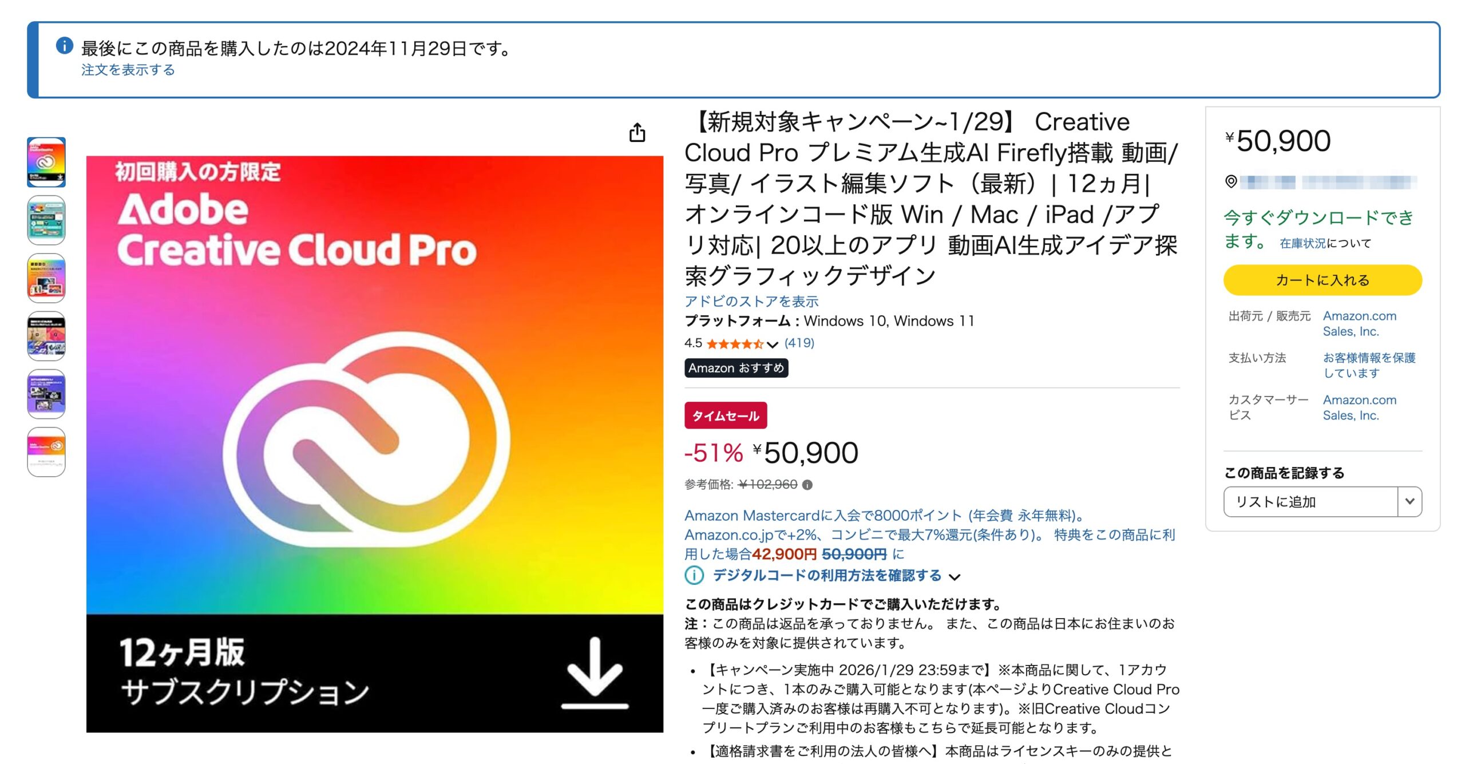This screenshot has height=764, width=1465.
Task: Select the second product thumbnail
Action: [x=46, y=220]
